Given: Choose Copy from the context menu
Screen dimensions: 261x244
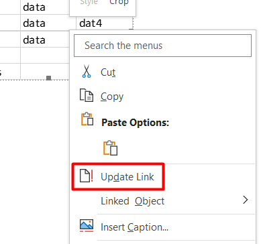Looking at the screenshot, I should tap(112, 97).
